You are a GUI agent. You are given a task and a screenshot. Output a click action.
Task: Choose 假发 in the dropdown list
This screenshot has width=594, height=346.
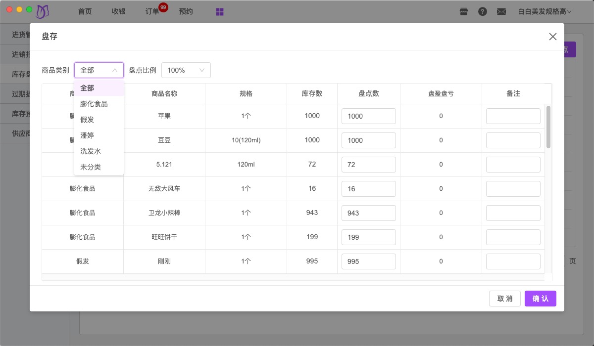click(x=87, y=120)
